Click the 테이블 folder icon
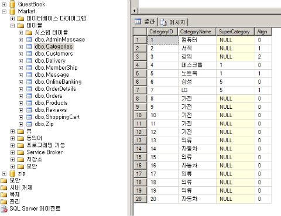This screenshot has width=281, height=216. 20,25
